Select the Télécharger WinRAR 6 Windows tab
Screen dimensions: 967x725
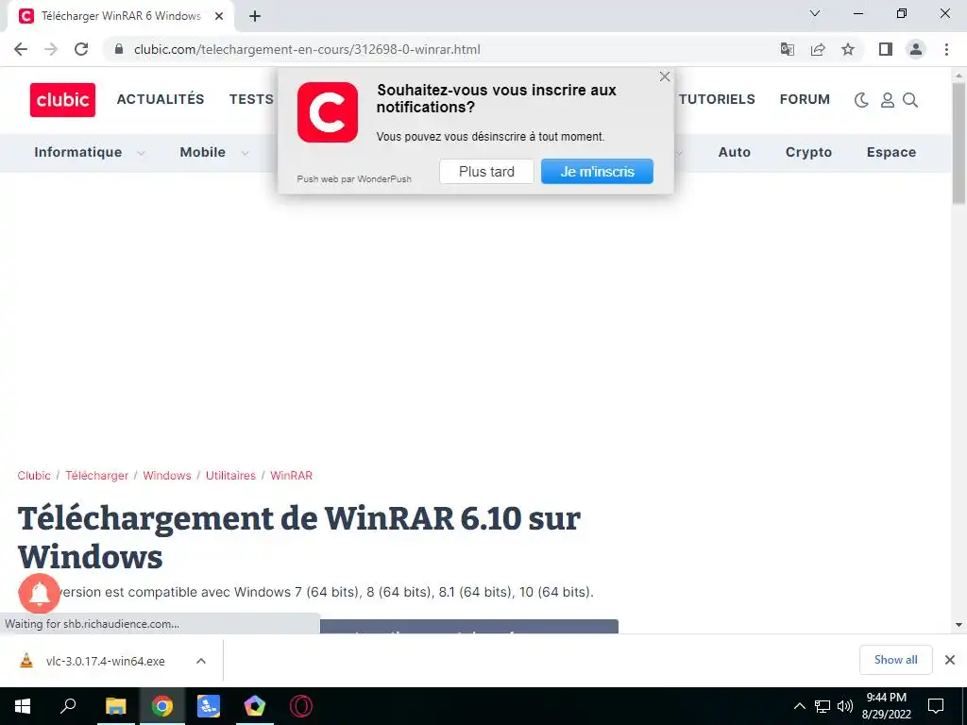click(x=120, y=16)
